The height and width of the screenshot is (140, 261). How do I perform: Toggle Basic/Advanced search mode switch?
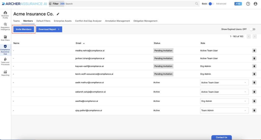211,4
